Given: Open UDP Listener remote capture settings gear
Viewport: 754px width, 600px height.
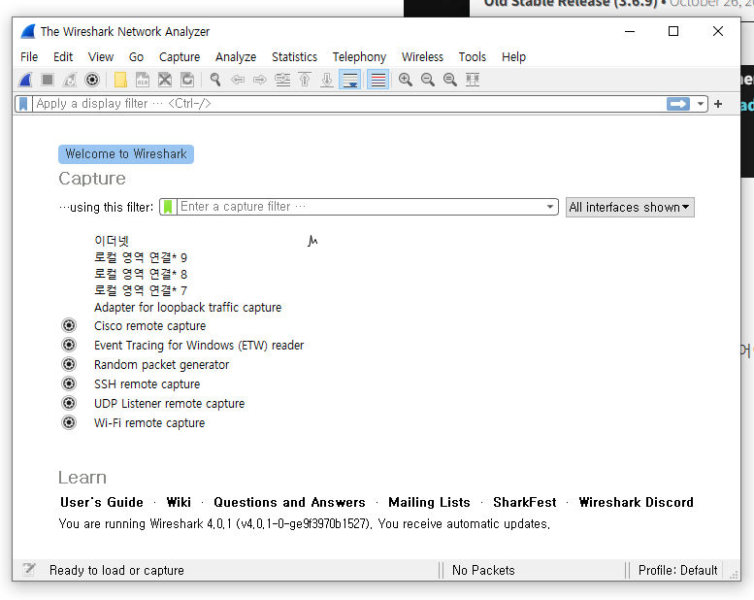Looking at the screenshot, I should click(x=69, y=403).
